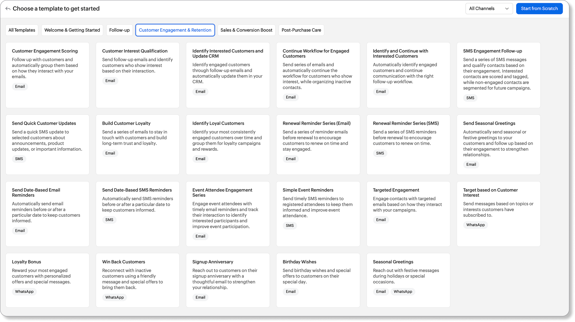Screen dimensions: 575x322
Task: Click Start from Scratch button
Action: [539, 8]
